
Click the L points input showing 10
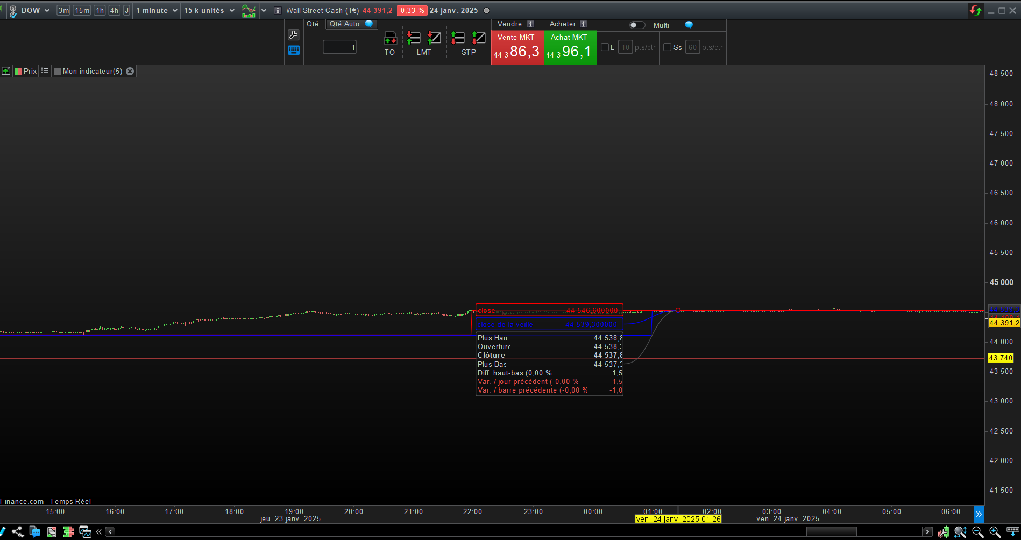(626, 47)
